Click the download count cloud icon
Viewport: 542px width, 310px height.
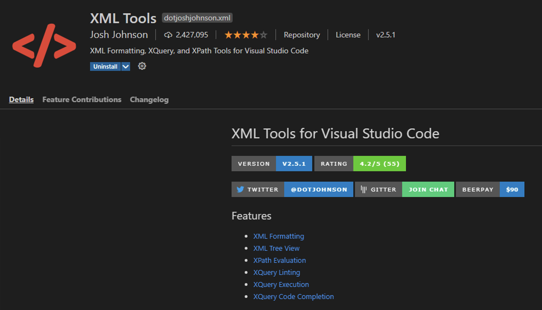[x=168, y=35]
